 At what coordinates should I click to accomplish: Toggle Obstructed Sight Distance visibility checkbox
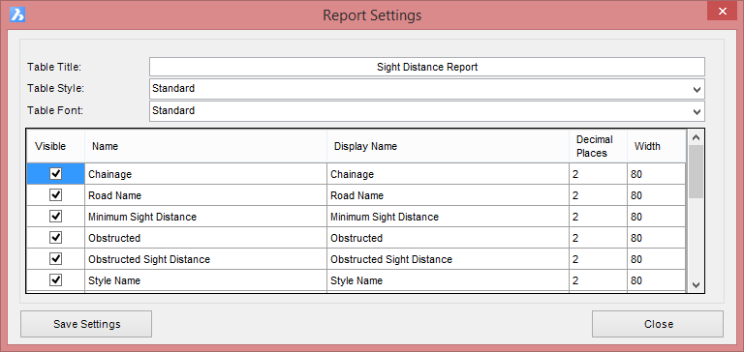56,259
